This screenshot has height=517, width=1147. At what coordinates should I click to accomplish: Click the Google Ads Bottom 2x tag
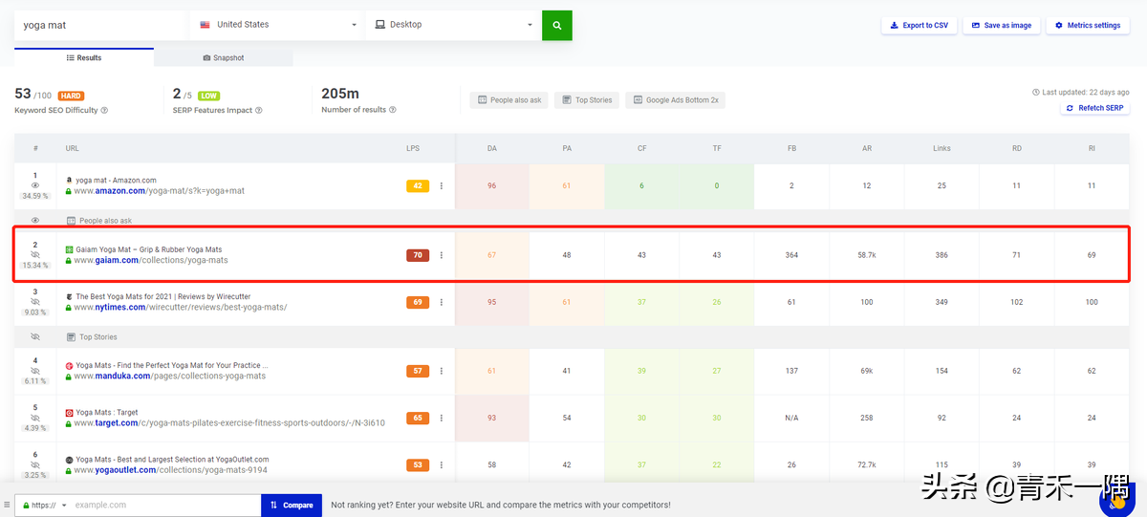676,99
